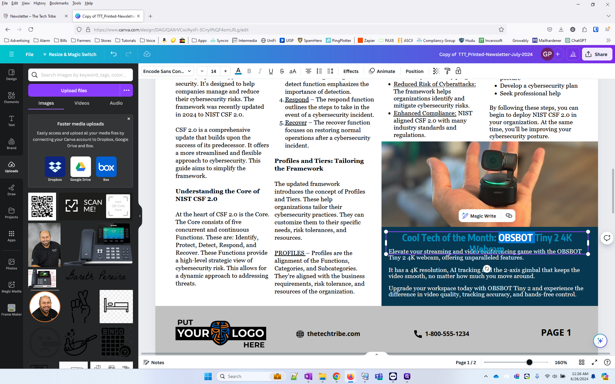The image size is (615, 384).
Task: Add collaborator with plus icon
Action: [558, 54]
